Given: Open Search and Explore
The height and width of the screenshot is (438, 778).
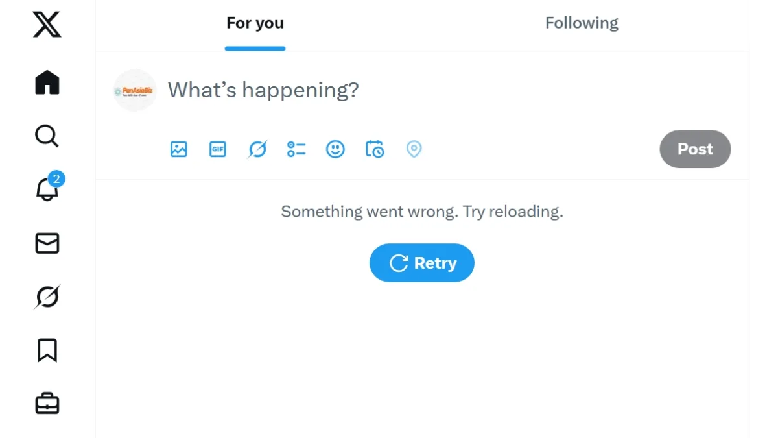Looking at the screenshot, I should pyautogui.click(x=47, y=136).
